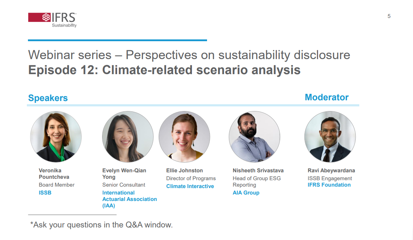Click the name Ravi Abeywardana

click(x=331, y=171)
